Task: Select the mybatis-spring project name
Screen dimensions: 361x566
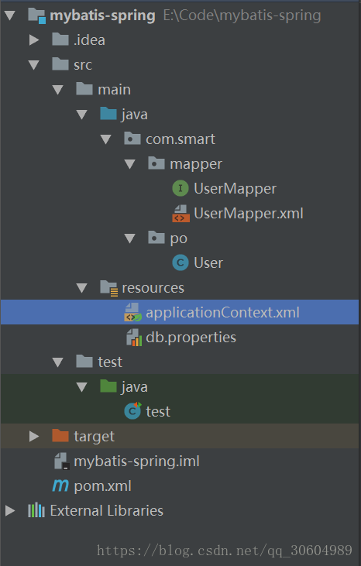Action: pyautogui.click(x=102, y=16)
